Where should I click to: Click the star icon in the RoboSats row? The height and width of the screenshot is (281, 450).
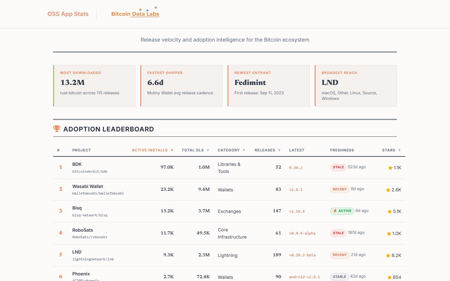point(389,234)
